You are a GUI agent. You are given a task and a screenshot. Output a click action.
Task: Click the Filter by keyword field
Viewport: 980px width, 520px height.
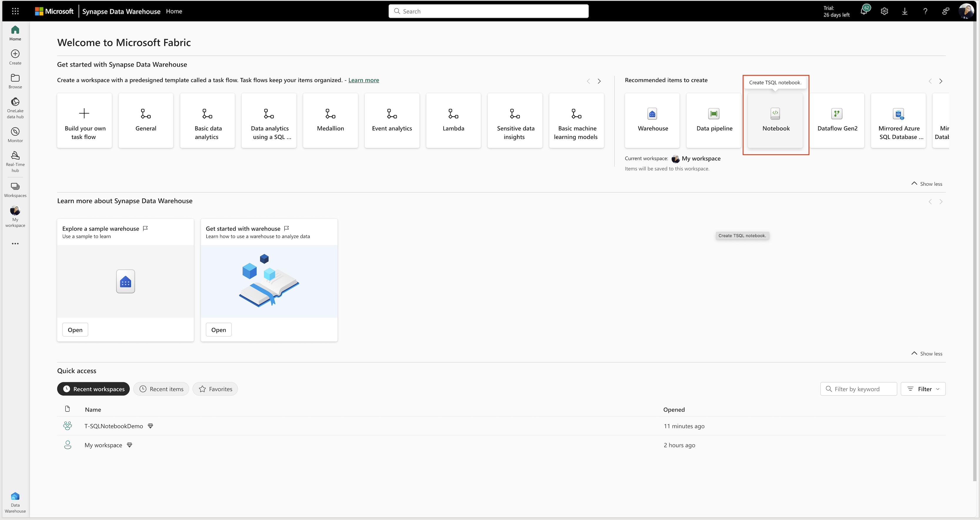[x=858, y=388]
